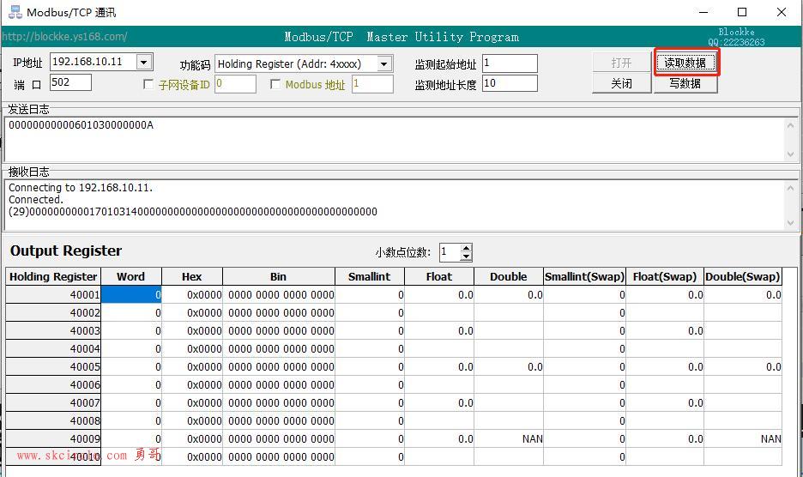Enable the 子网设备ID checkbox
Screen dimensions: 803x477
pyautogui.click(x=148, y=85)
